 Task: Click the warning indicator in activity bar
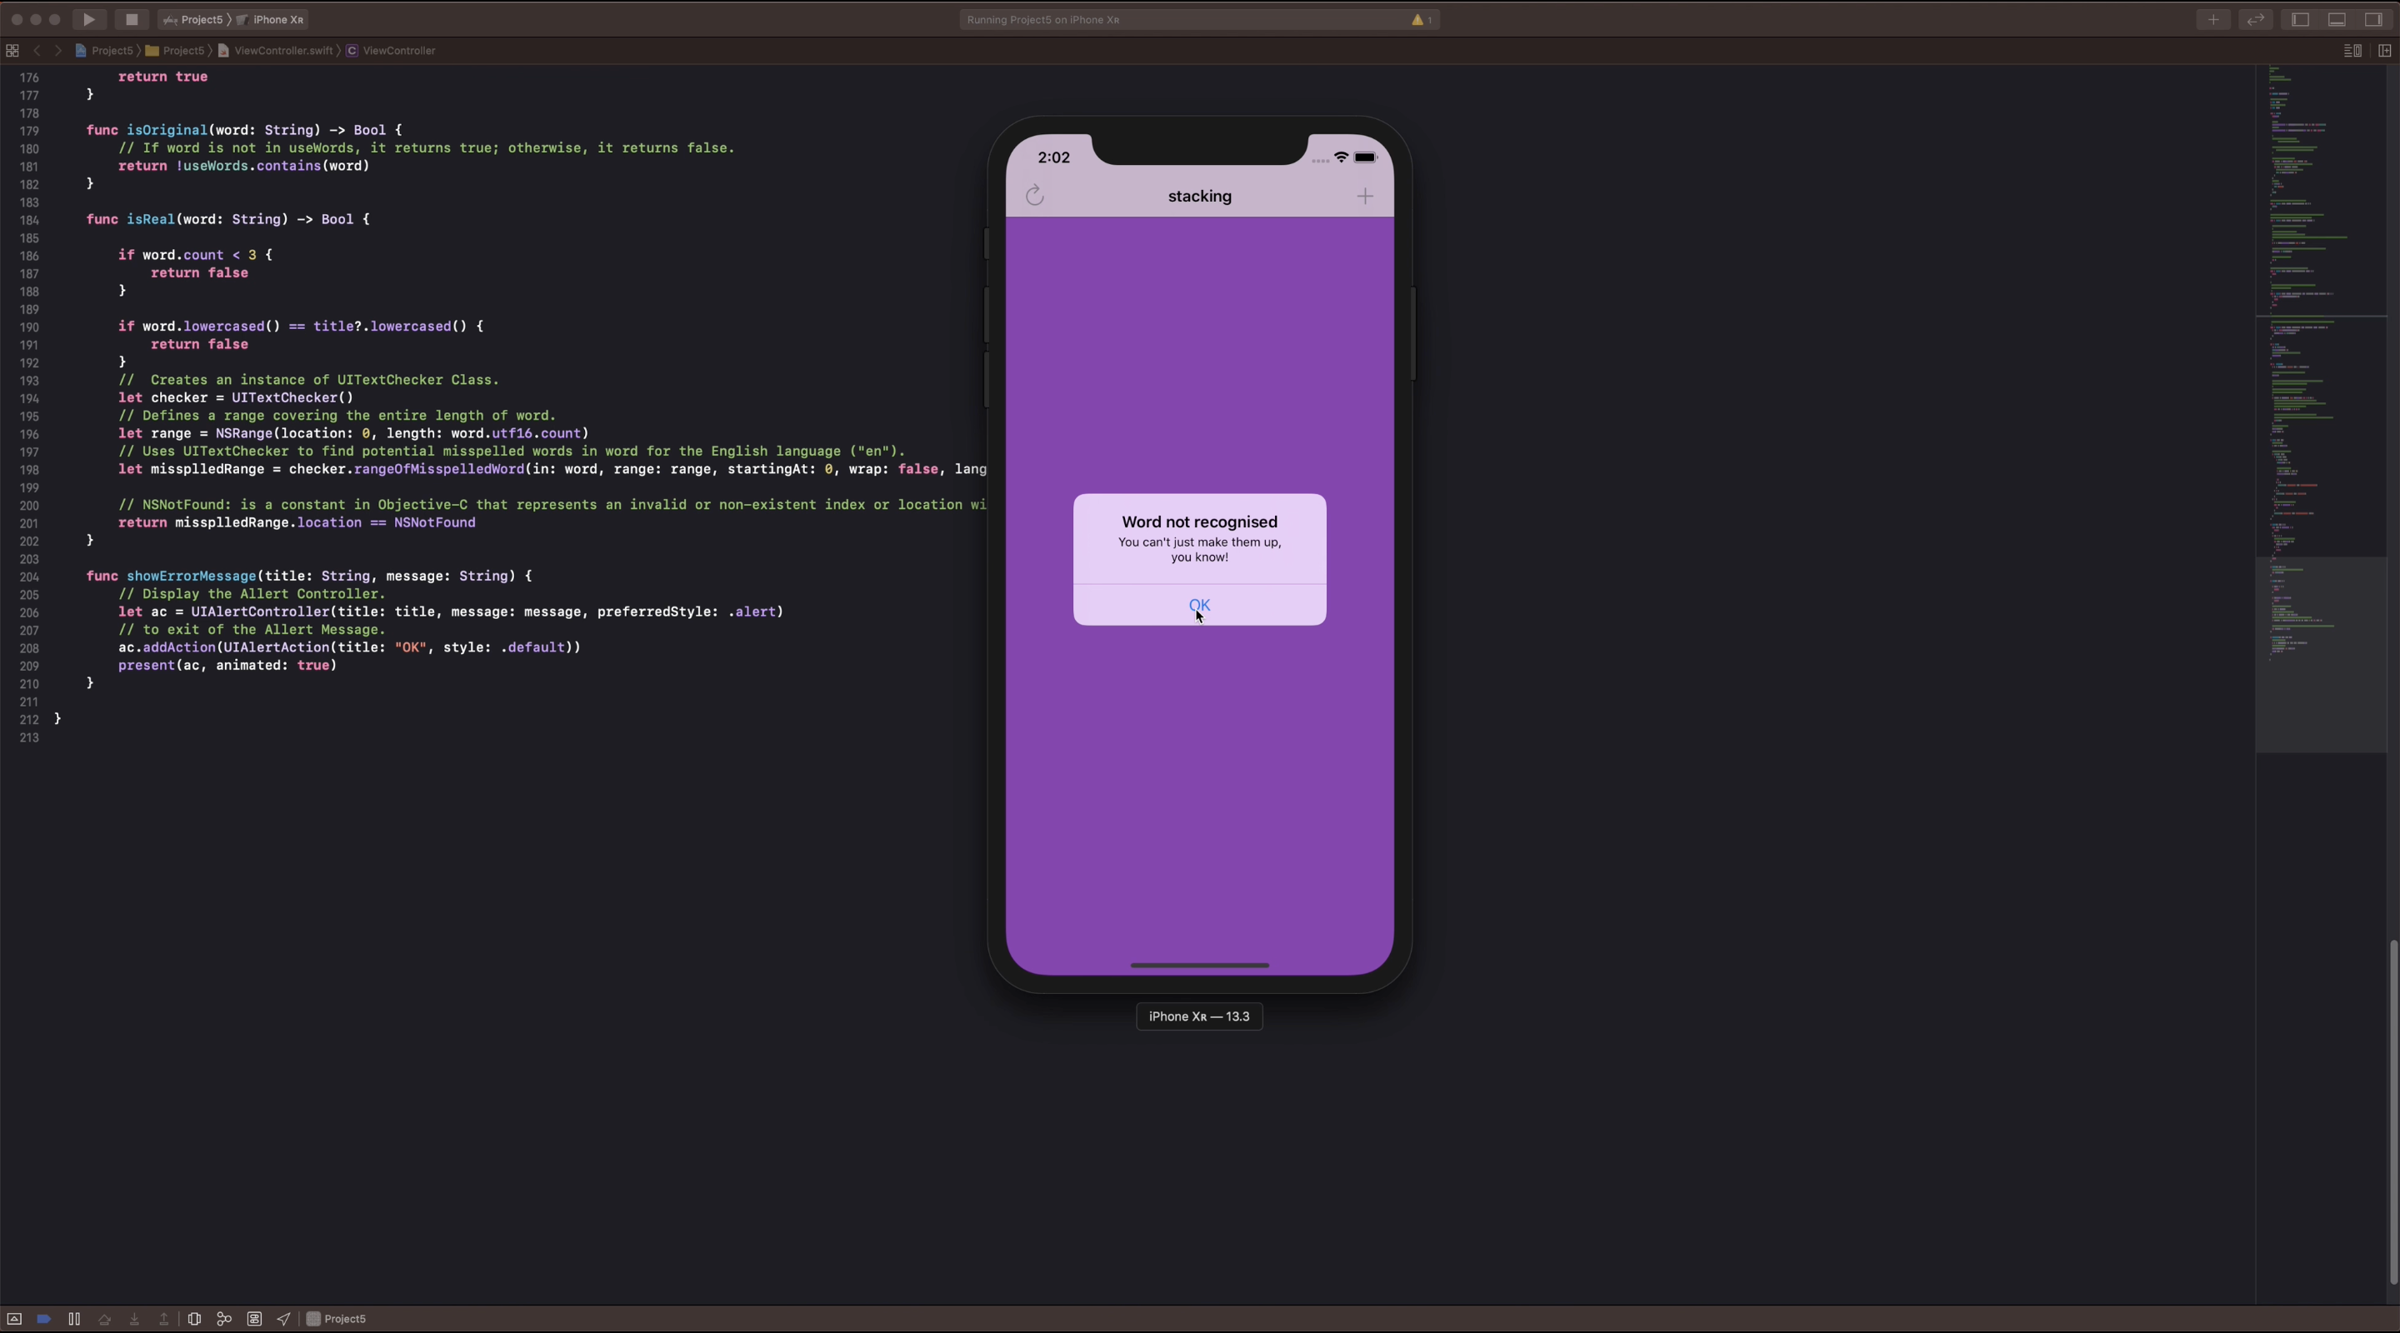(1420, 19)
